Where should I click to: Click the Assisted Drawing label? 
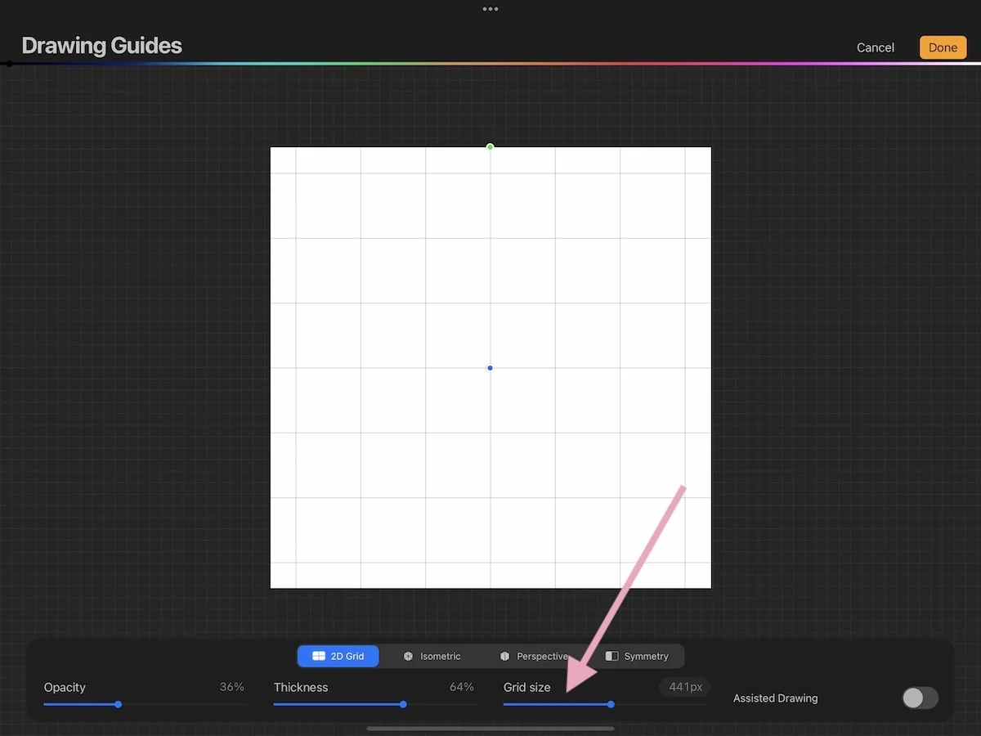pyautogui.click(x=775, y=698)
